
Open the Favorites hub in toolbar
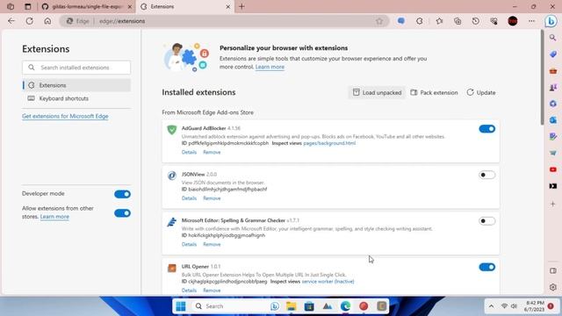point(439,21)
